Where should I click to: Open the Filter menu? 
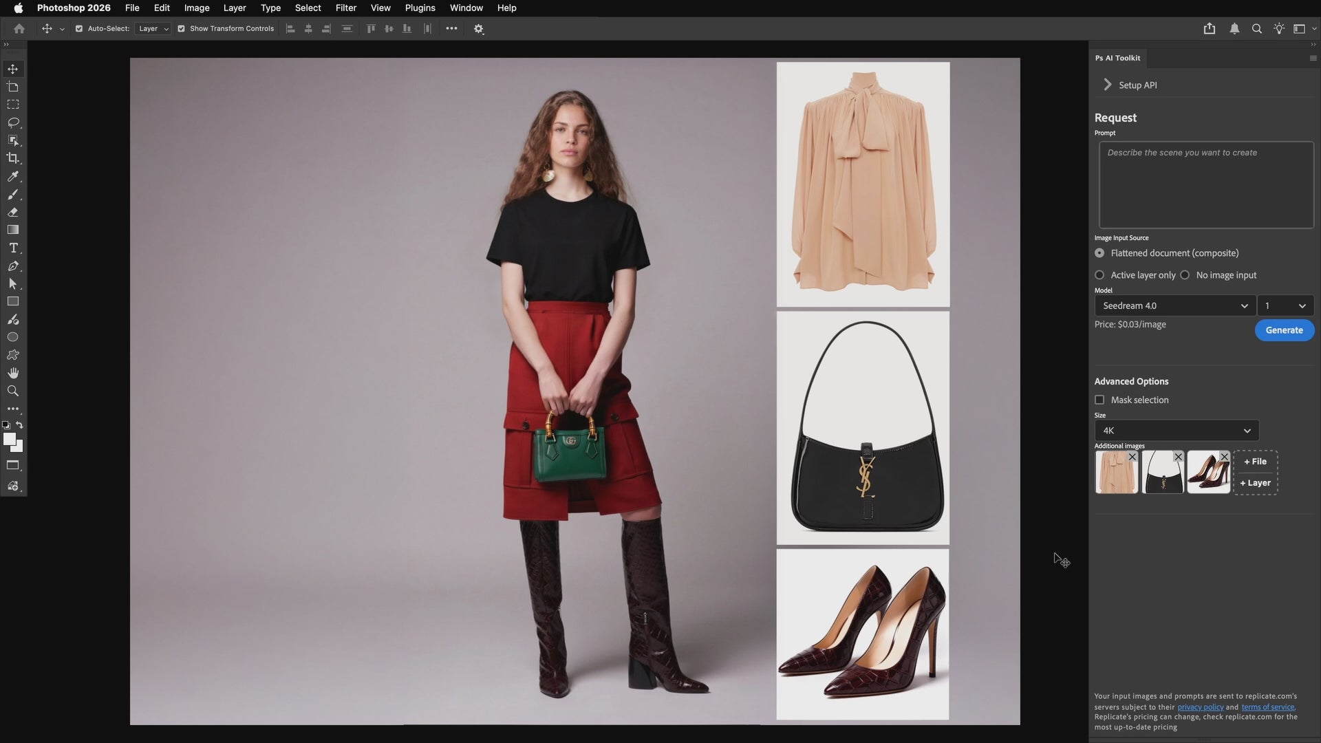345,8
